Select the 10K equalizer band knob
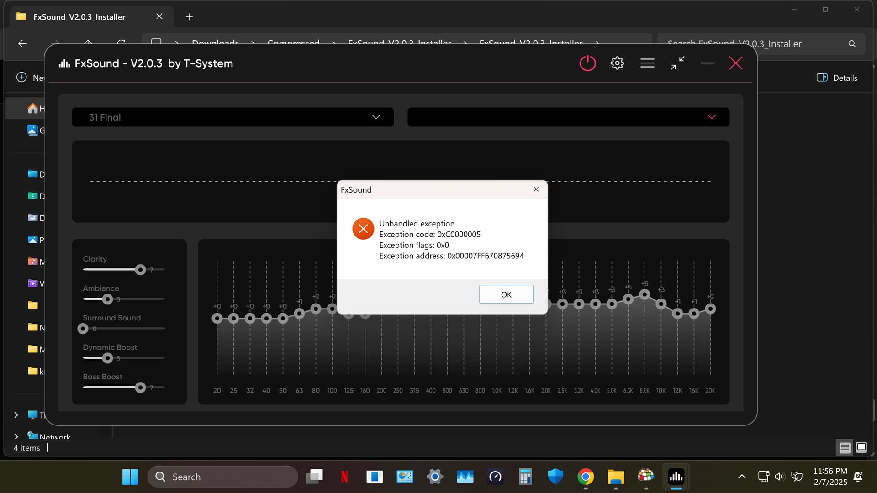The image size is (877, 493). [661, 304]
